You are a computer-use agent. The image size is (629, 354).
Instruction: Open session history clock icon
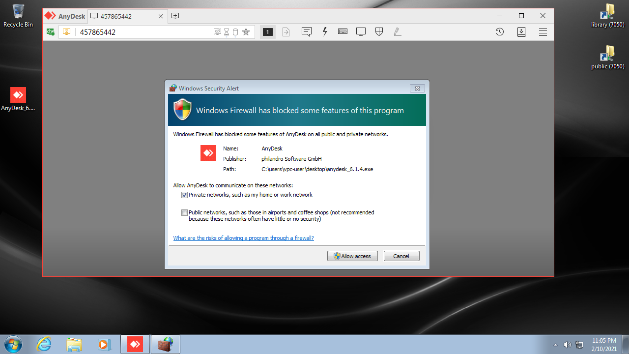pos(499,32)
